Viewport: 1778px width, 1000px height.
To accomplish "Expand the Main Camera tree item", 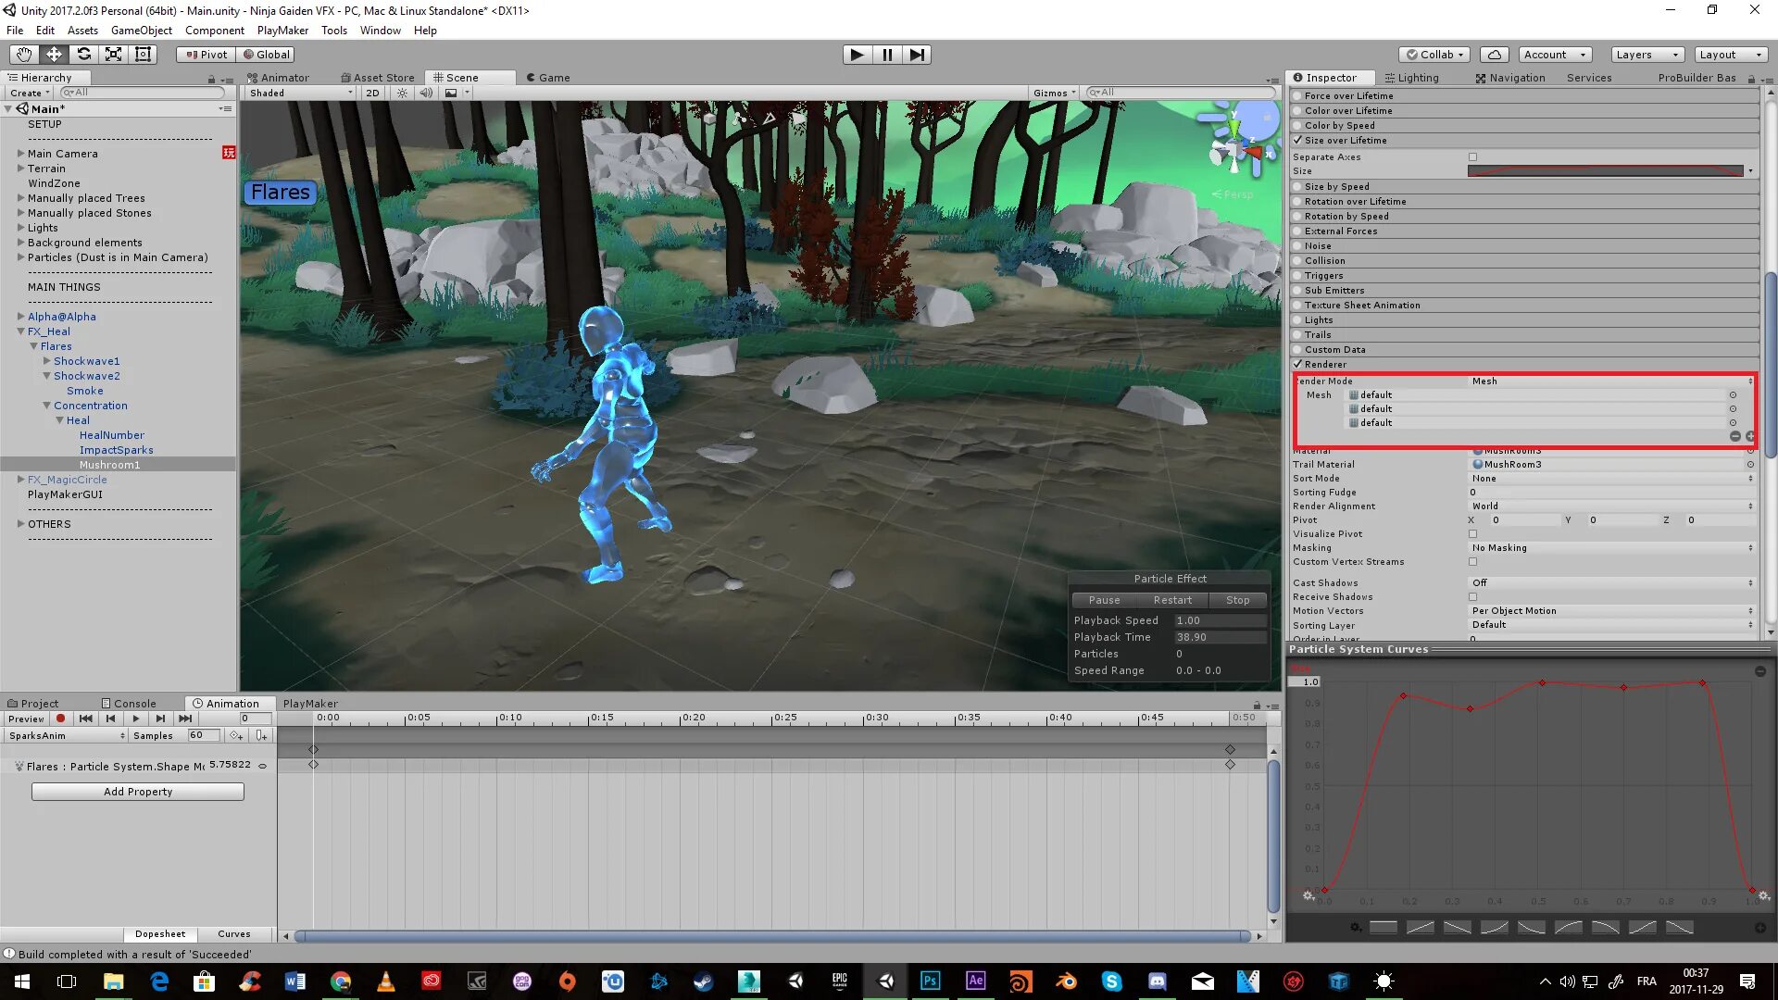I will (20, 154).
